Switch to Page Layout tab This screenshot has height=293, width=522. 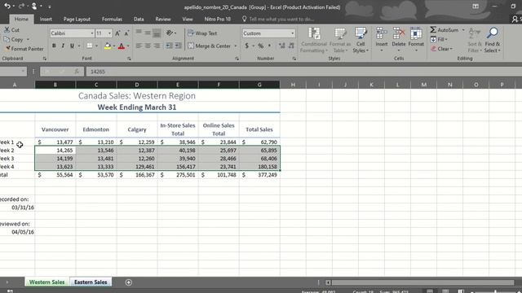(x=77, y=20)
